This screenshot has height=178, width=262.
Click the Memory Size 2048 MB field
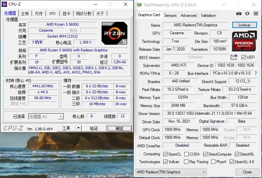pos(178,105)
